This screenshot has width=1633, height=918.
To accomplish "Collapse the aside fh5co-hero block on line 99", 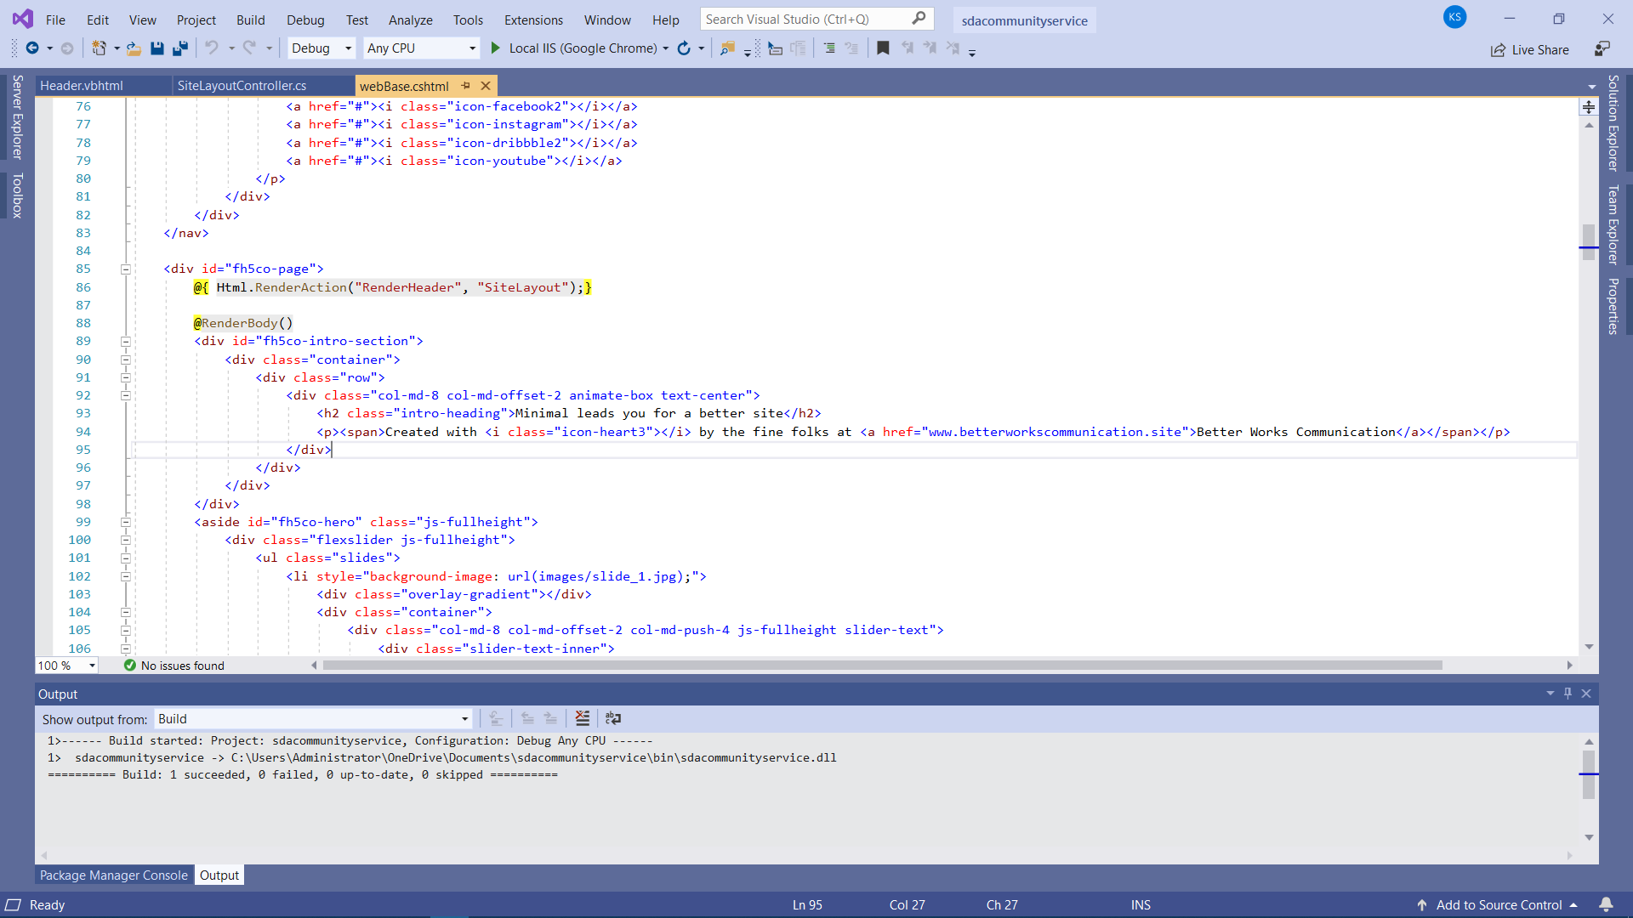I will (125, 523).
